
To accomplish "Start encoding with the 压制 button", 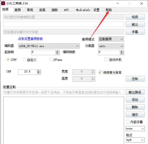I will point(135,79).
